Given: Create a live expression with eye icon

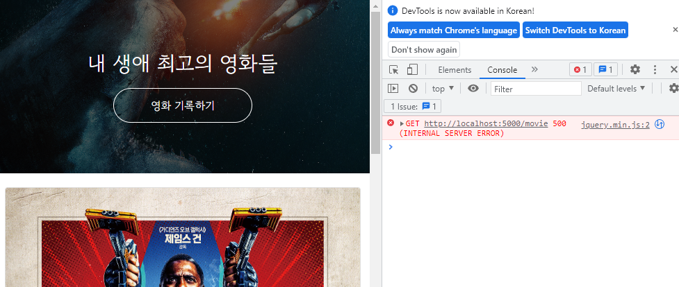Looking at the screenshot, I should click(473, 89).
